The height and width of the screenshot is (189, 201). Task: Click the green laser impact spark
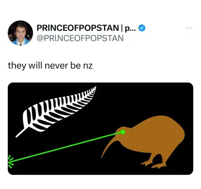click(x=11, y=162)
